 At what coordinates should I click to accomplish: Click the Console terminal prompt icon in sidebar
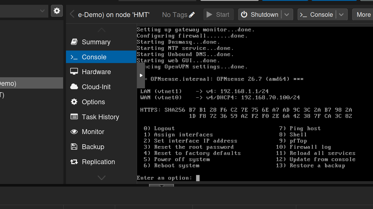(74, 57)
